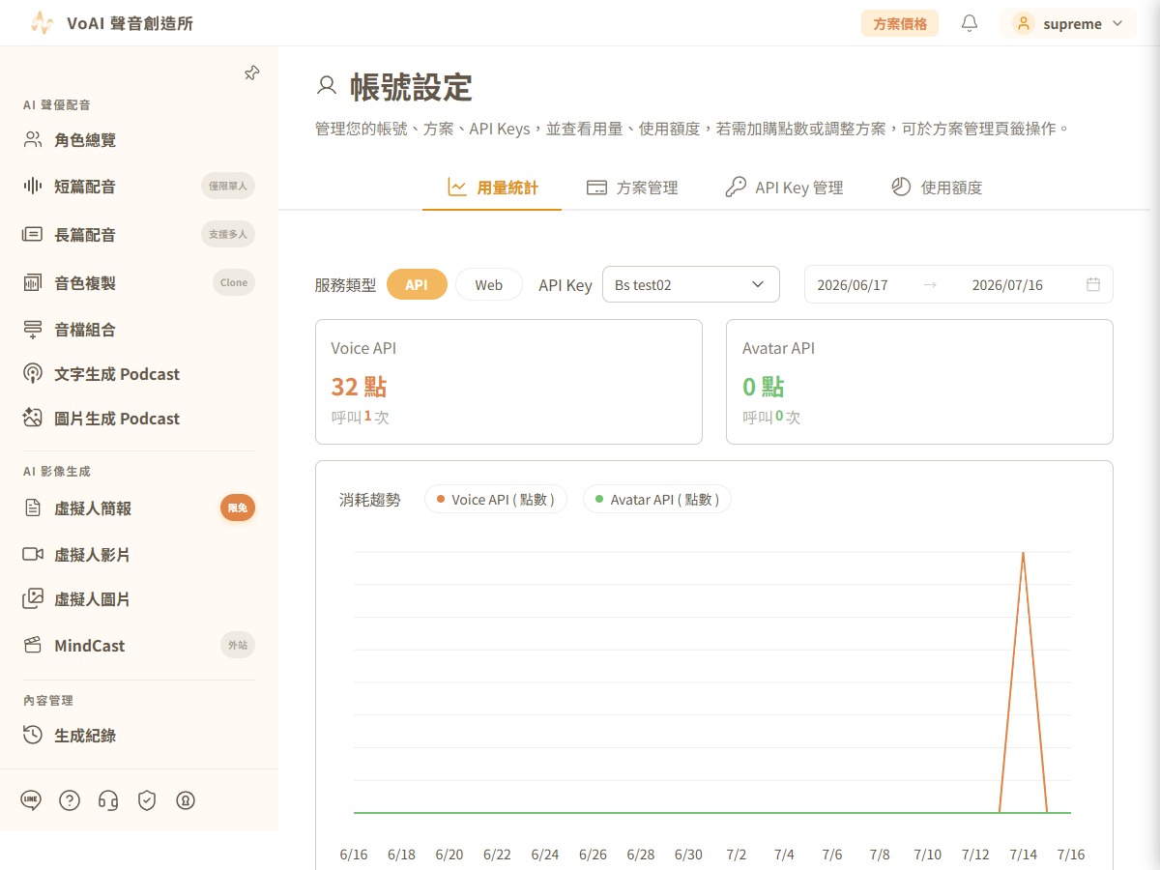
Task: Toggle the sidebar pin icon
Action: (x=251, y=73)
